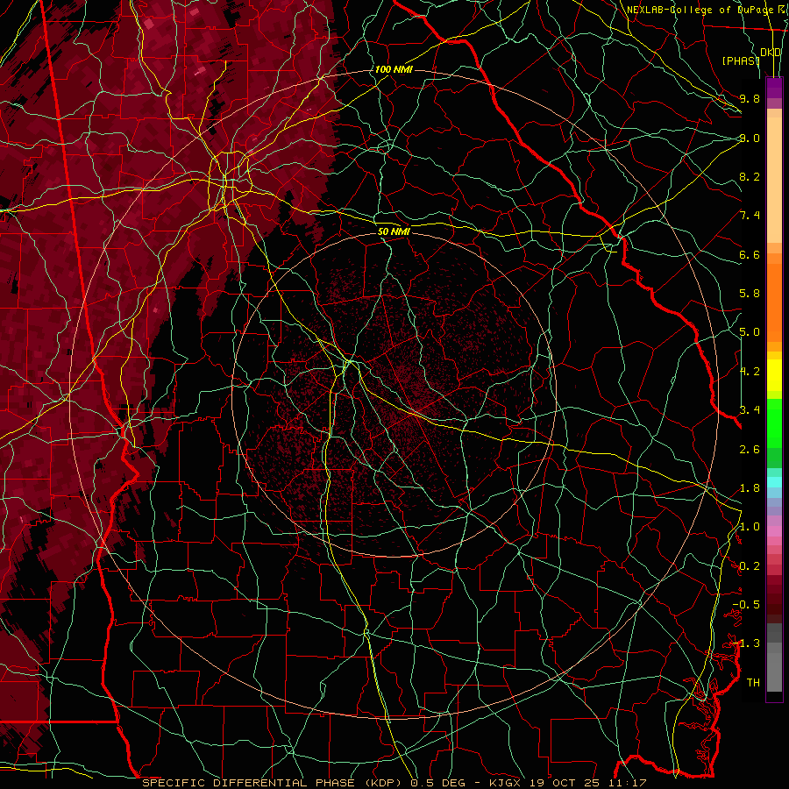Click the 1.0 value on the color scale

[x=750, y=527]
